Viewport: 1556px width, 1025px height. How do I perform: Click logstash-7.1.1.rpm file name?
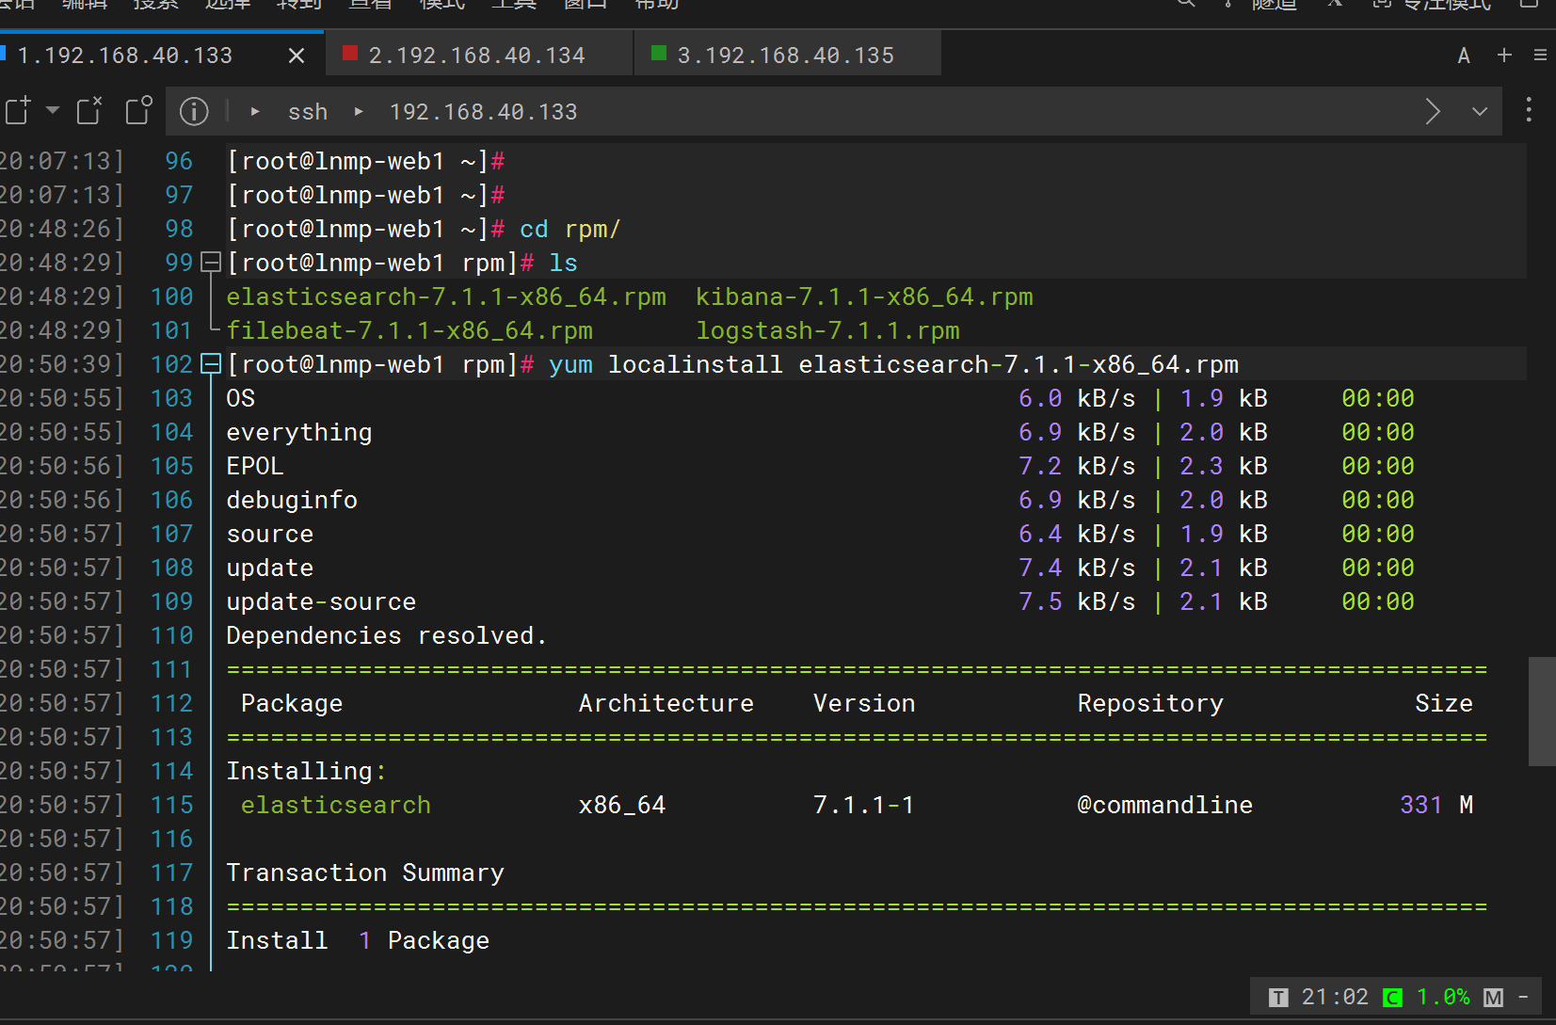tap(827, 330)
